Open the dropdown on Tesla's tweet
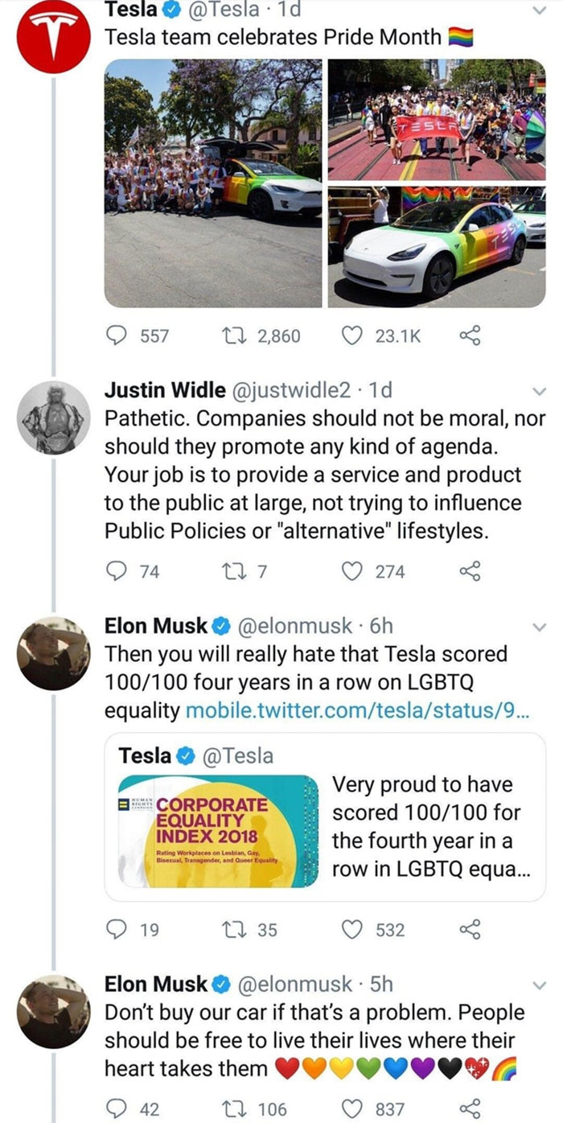 540,10
